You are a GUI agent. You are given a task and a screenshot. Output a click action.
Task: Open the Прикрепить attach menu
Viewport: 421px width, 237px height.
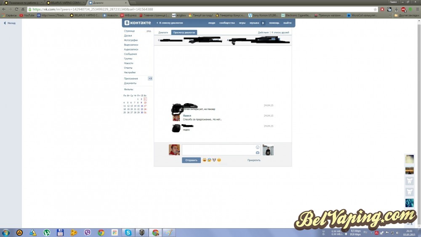tap(254, 160)
